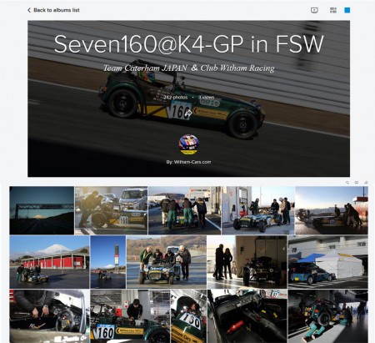Click album title Seven160@K4-GP in FSW
Screen dimensions: 375x343
(188, 44)
